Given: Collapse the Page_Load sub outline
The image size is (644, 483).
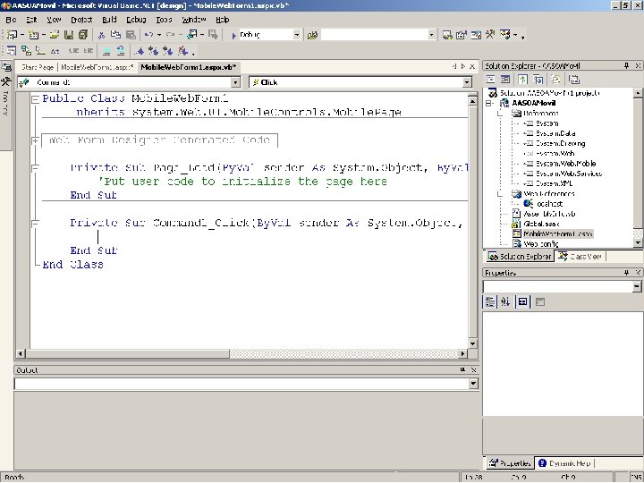Looking at the screenshot, I should click(x=35, y=167).
